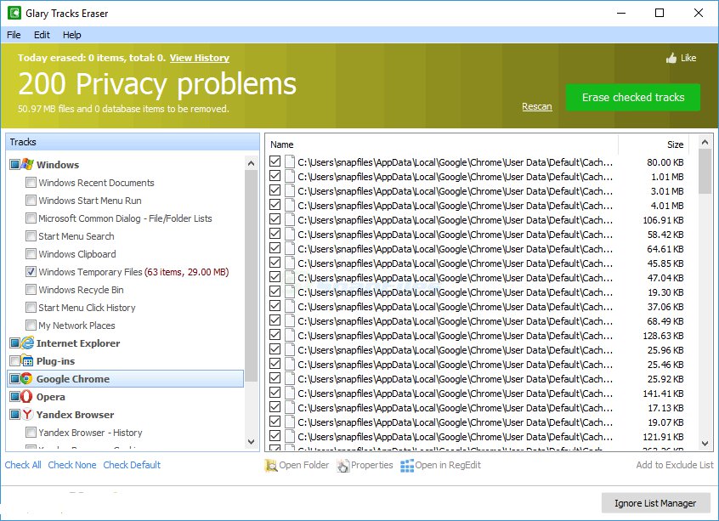Uncheck the 80.00 KB cache file
The height and width of the screenshot is (521, 719).
[x=275, y=161]
